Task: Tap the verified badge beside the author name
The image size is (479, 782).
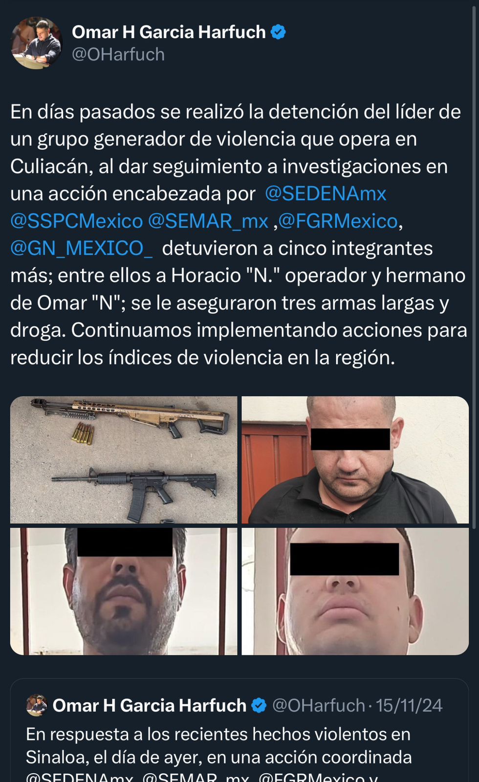Action: point(278,32)
